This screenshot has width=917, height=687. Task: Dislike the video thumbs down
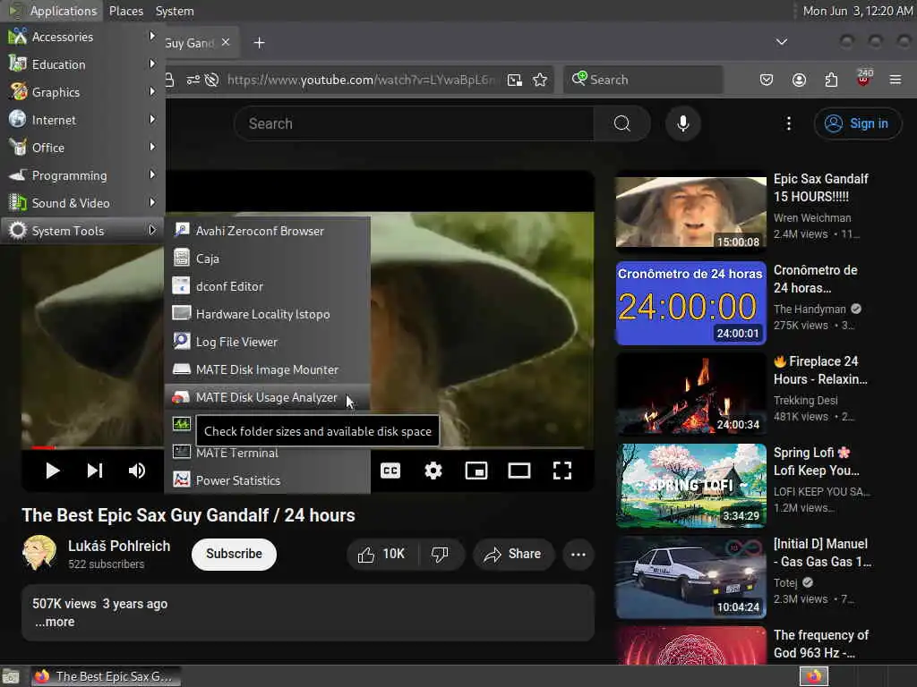tap(441, 554)
